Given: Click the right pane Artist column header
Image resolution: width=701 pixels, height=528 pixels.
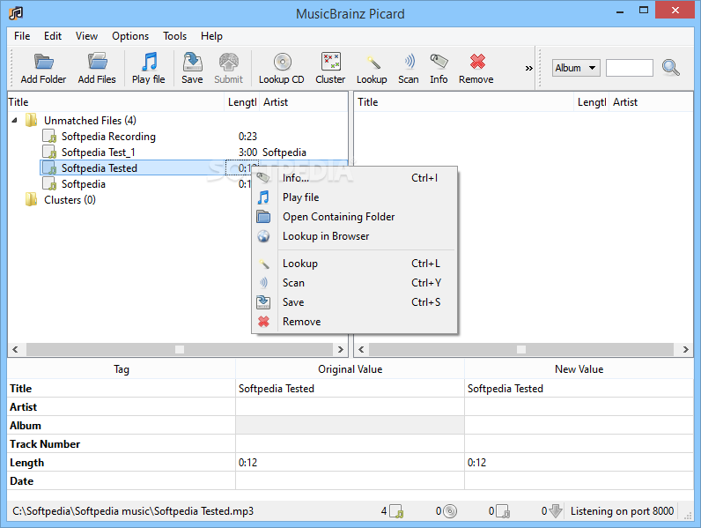Looking at the screenshot, I should 651,102.
